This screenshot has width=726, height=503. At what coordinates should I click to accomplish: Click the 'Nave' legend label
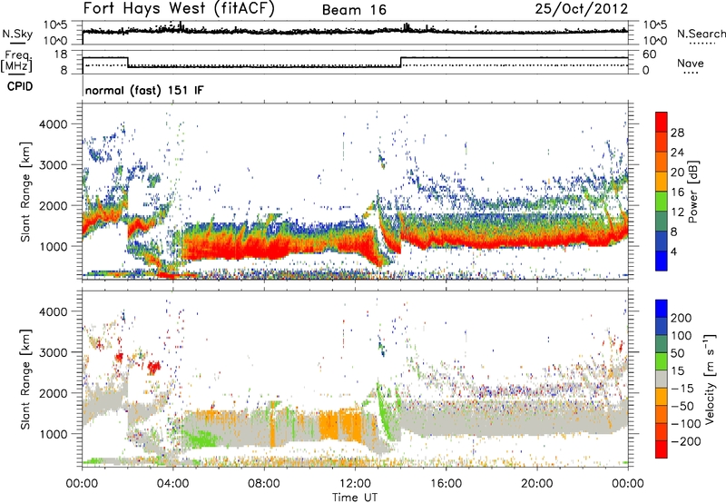point(691,63)
